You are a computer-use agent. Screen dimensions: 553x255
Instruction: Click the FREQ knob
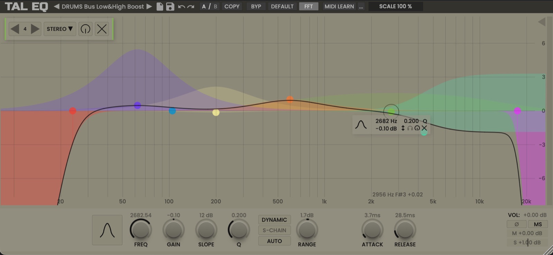point(141,229)
